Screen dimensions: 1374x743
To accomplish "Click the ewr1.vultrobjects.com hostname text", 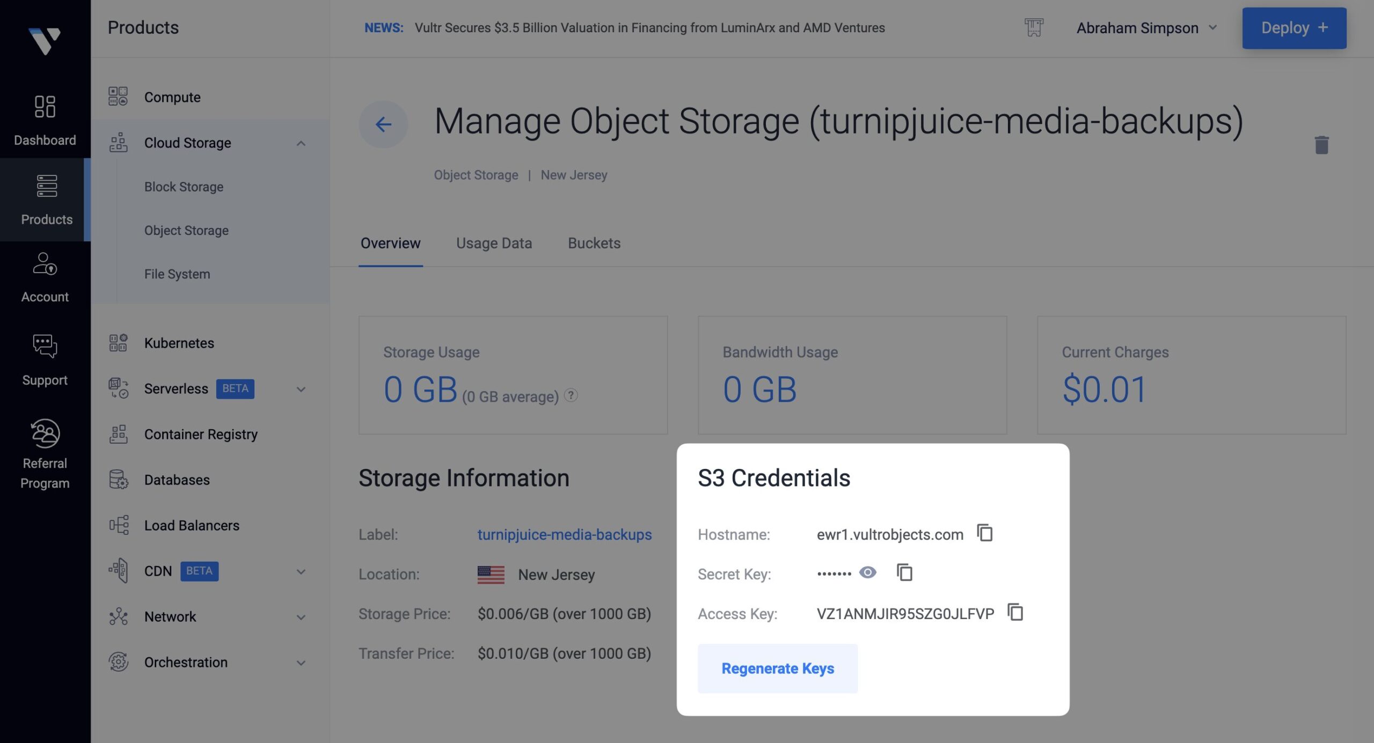I will coord(890,534).
